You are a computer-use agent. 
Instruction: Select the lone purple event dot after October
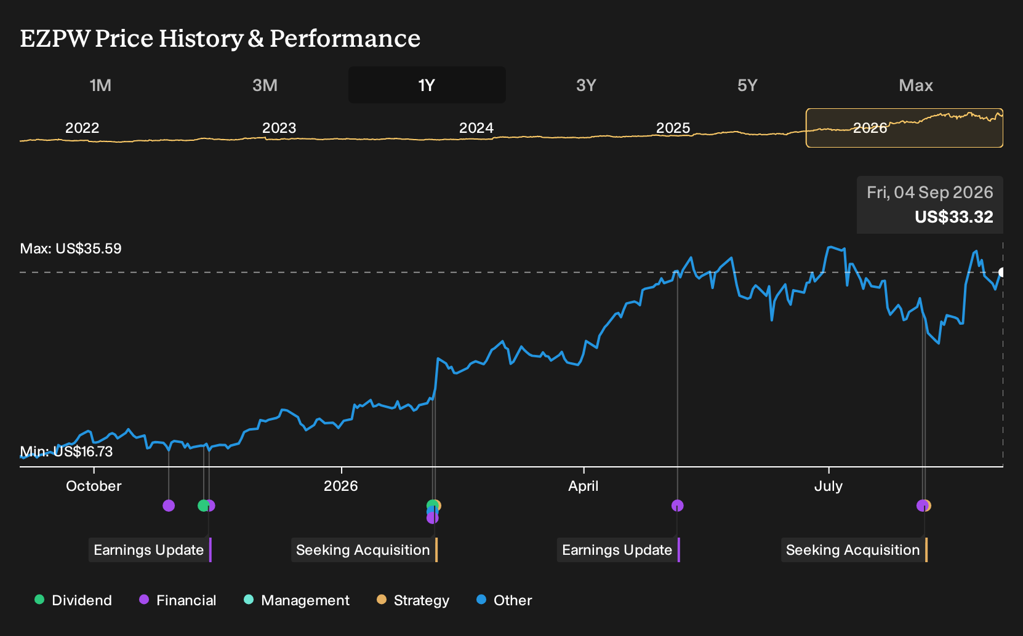click(x=169, y=506)
